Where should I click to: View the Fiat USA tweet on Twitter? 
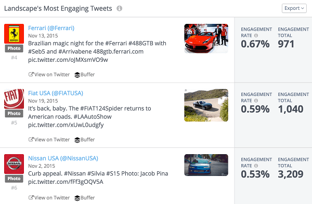coord(49,140)
